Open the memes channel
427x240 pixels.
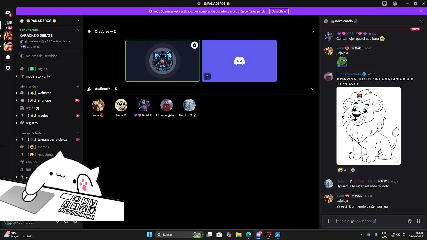[x=43, y=147]
